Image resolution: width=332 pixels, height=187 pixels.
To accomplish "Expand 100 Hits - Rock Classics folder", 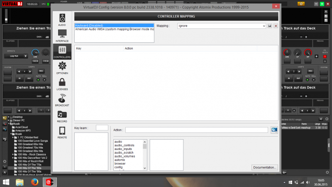I will click(x=13, y=154).
